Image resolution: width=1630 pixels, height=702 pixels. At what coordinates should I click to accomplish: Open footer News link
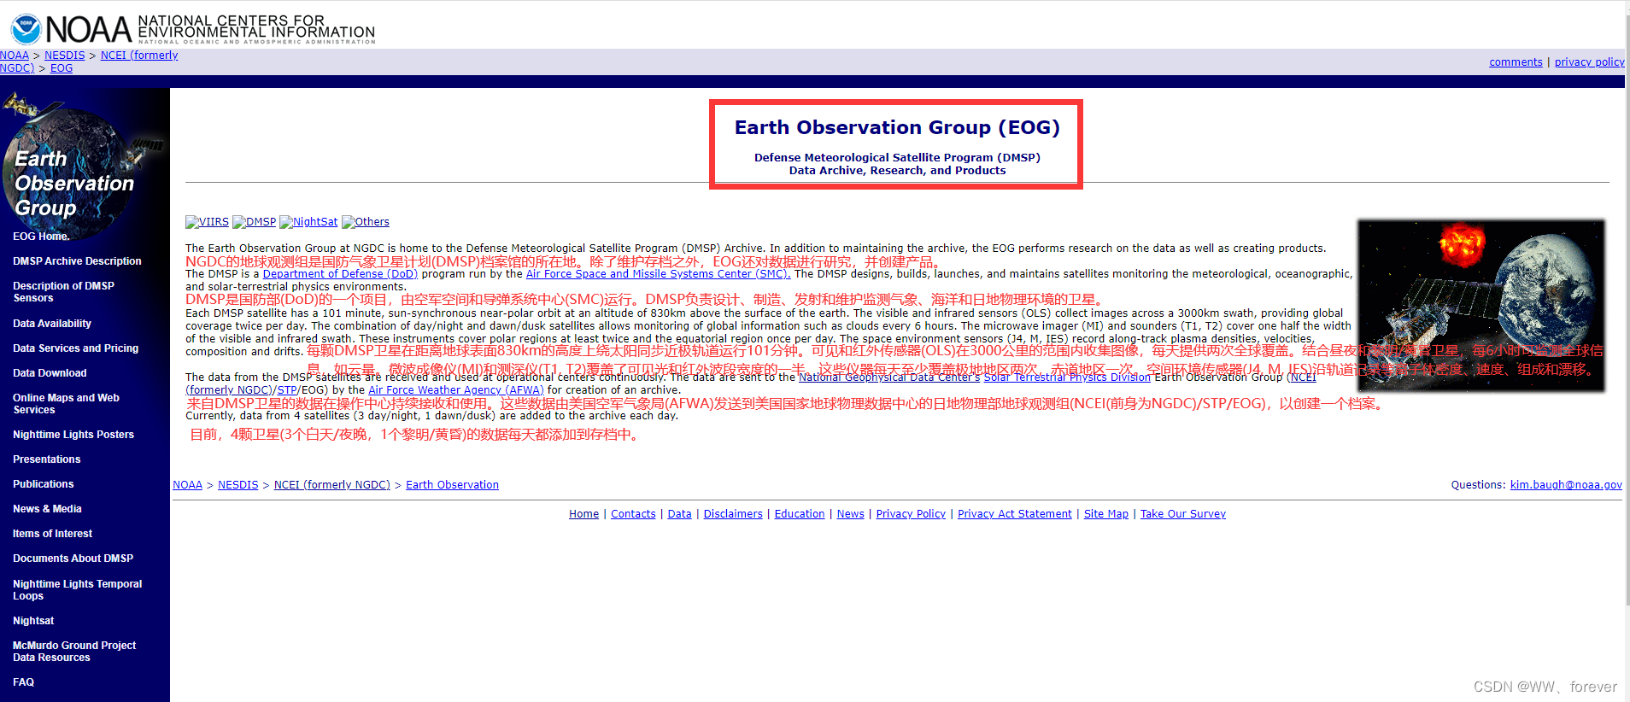(850, 514)
